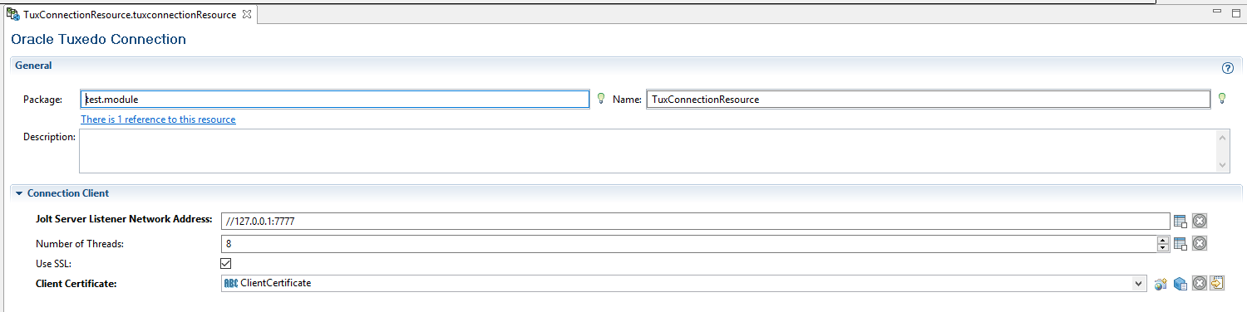Screen dimensions: 1247x312
Task: Click into the Package field
Action: pyautogui.click(x=335, y=100)
